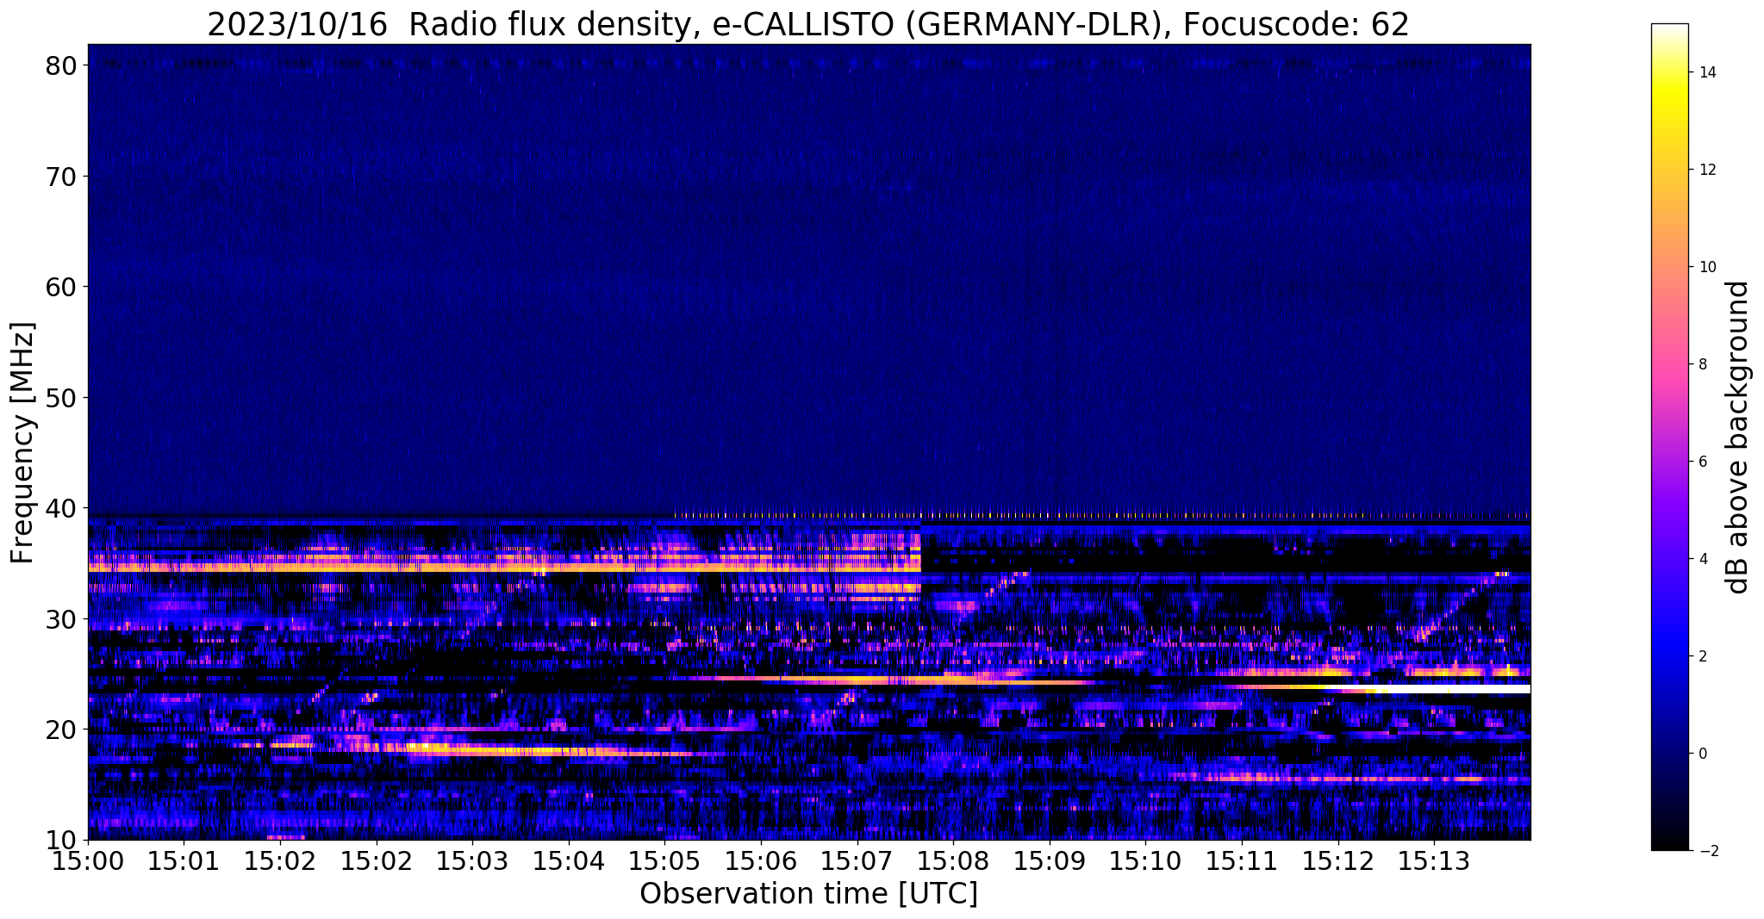Image resolution: width=1764 pixels, height=919 pixels.
Task: Click the 15:12 time tick label
Action: [1338, 861]
